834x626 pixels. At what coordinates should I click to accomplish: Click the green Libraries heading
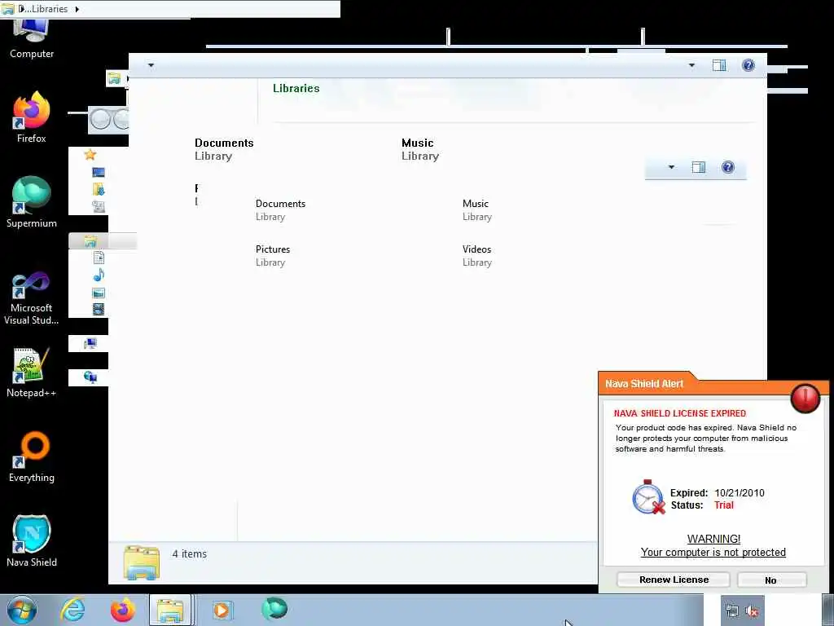pos(296,88)
